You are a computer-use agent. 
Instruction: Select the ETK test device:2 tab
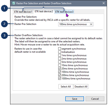pos(44,11)
